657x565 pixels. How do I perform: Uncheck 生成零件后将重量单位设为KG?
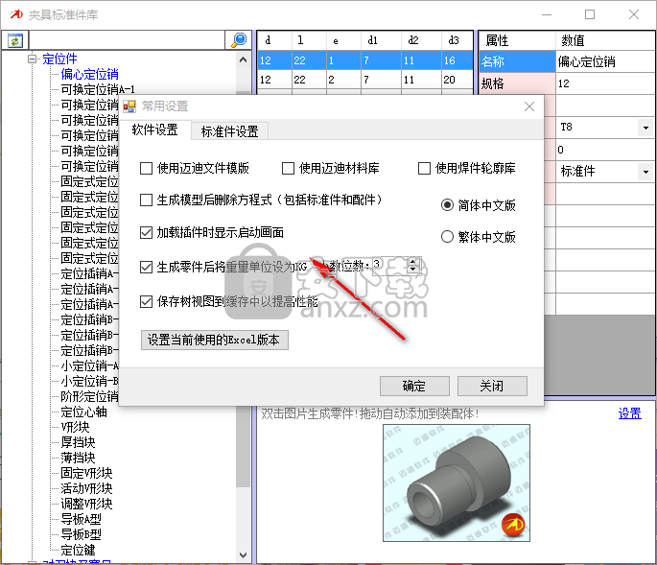pyautogui.click(x=146, y=267)
